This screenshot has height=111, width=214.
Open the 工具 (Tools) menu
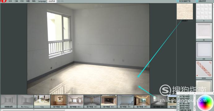(x=16, y=1)
